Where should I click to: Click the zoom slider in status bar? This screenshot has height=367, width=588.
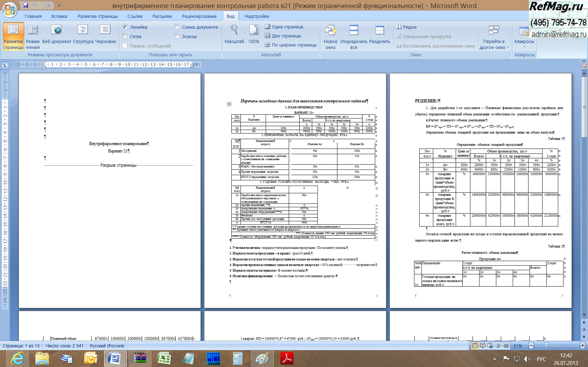coord(546,346)
